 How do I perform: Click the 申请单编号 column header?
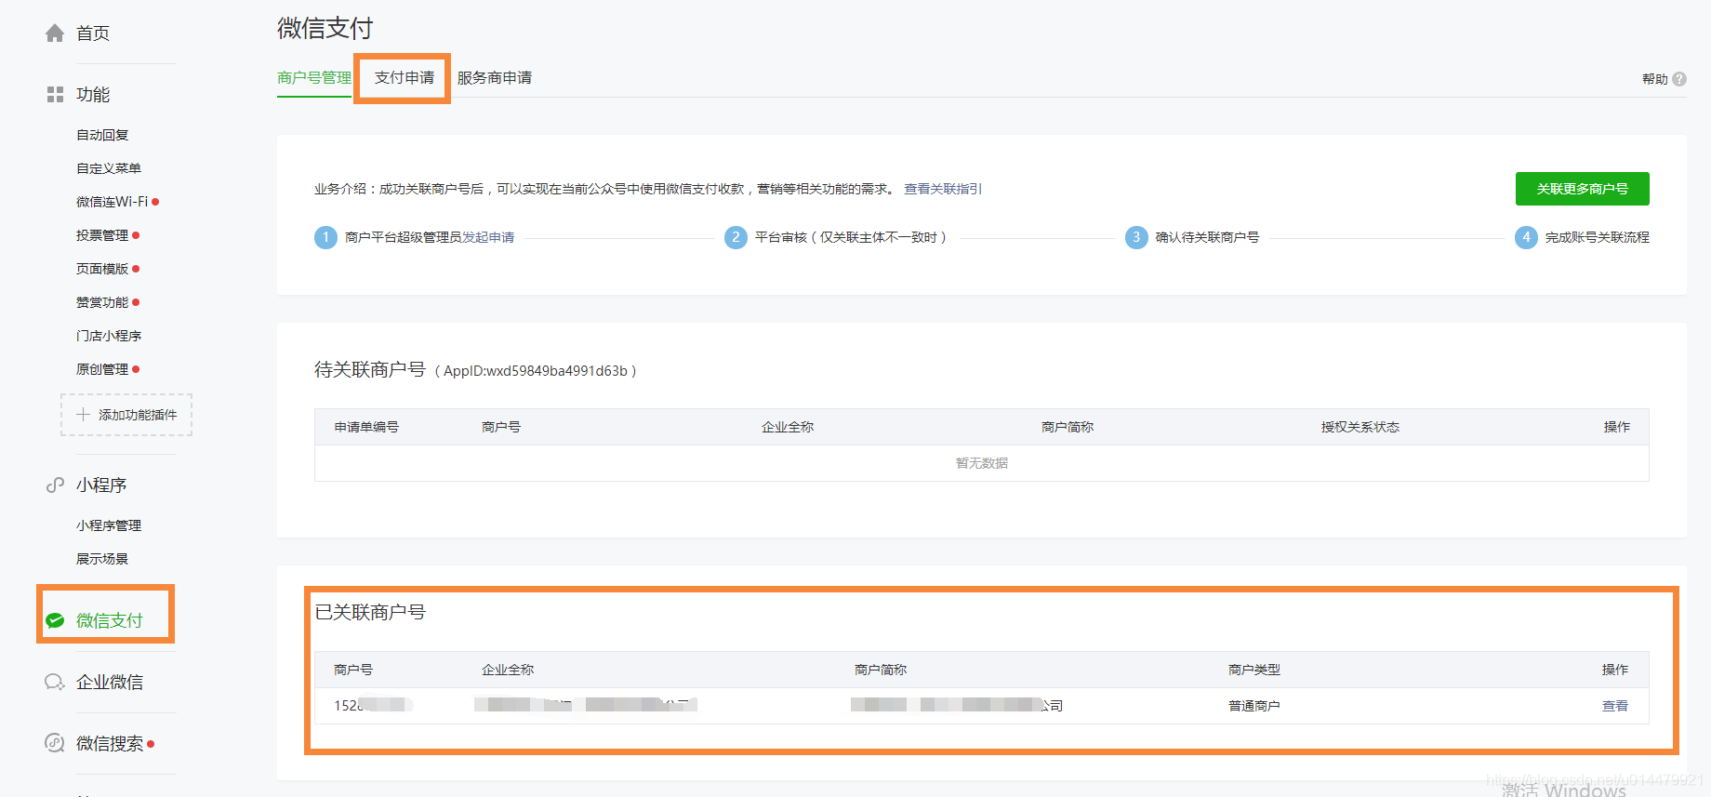coord(366,427)
